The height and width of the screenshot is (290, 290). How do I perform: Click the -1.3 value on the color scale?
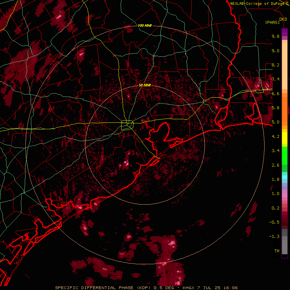[x=274, y=237]
